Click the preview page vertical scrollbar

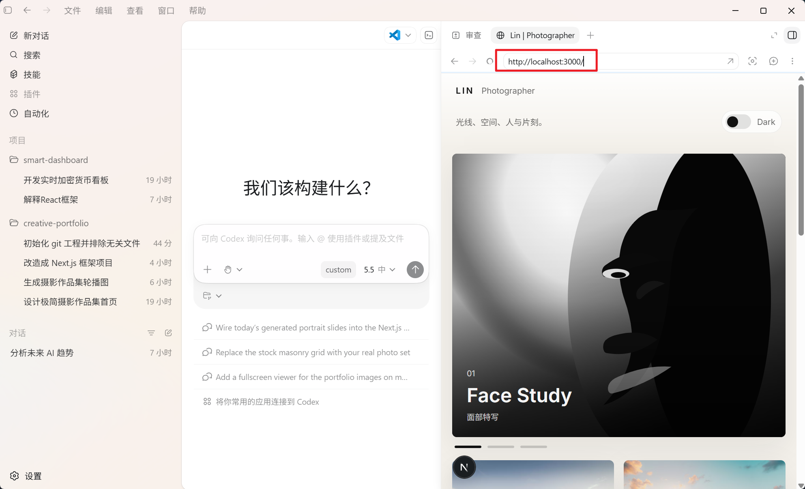pos(801,160)
